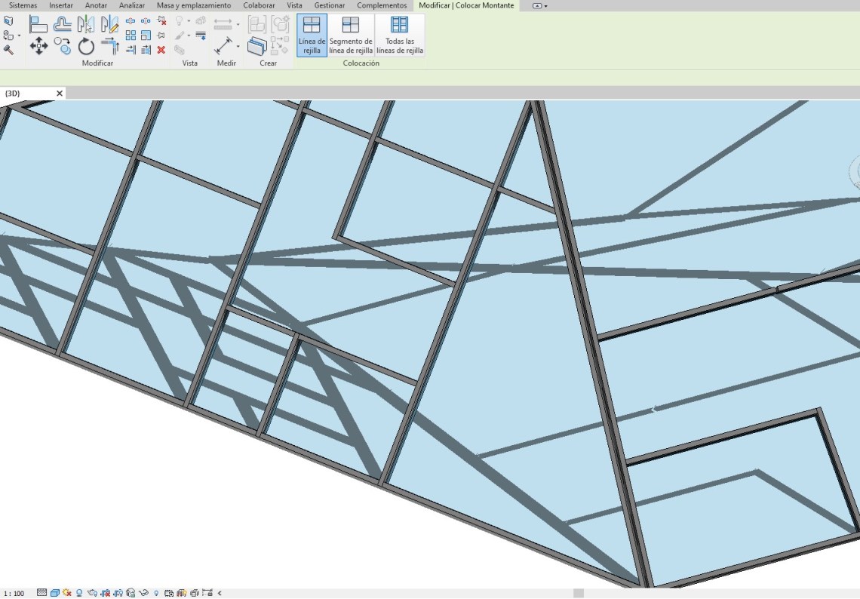Open the 1 : 100 view scale list
Screen dimensions: 860x599
(14, 593)
